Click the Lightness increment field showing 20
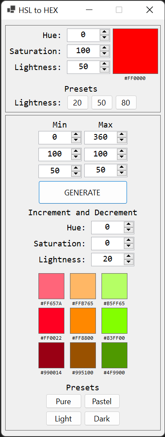Image resolution: width=165 pixels, height=437 pixels. [x=108, y=259]
